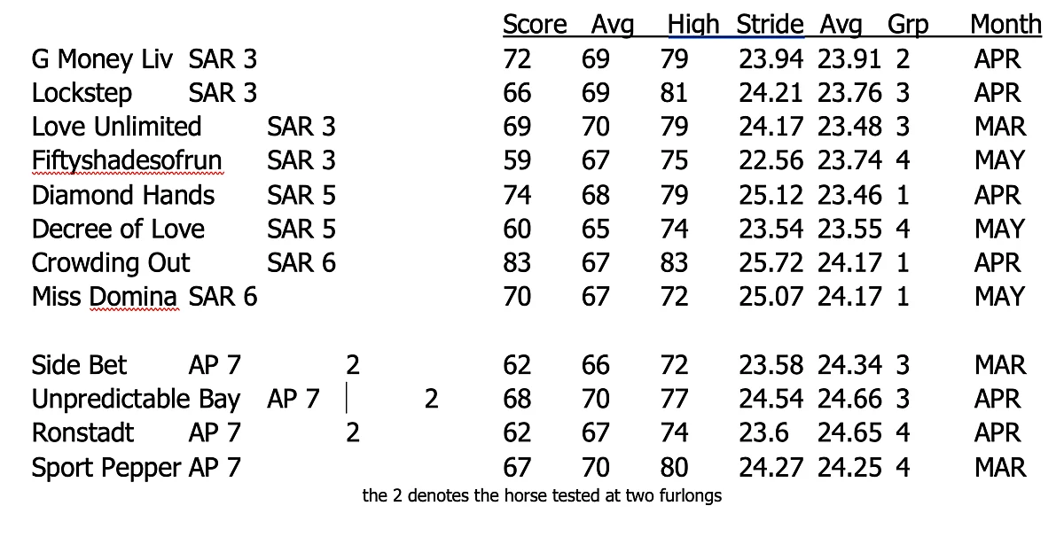
Task: Click the Crowding Out score of 83
Action: [x=517, y=263]
